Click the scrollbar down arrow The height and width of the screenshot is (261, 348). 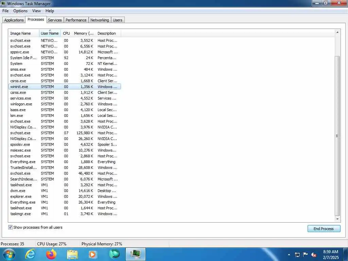337,219
